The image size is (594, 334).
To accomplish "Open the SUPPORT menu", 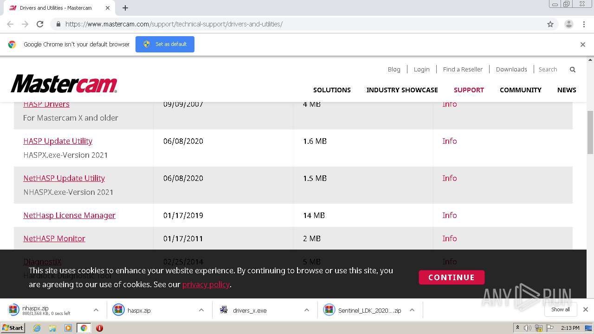I will [x=469, y=90].
